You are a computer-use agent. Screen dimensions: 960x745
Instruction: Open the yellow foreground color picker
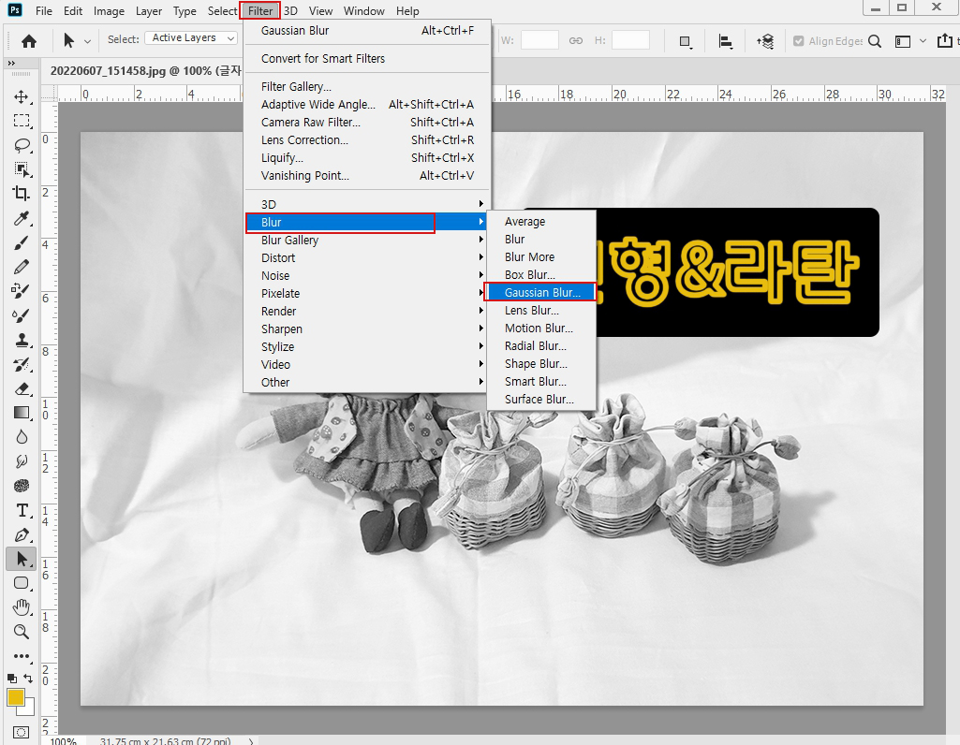tap(15, 697)
